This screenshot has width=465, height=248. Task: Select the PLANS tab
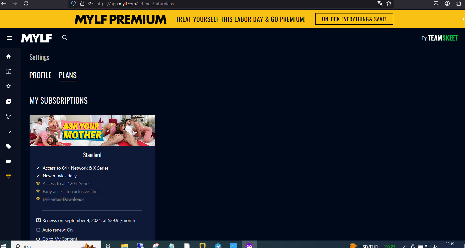[68, 75]
